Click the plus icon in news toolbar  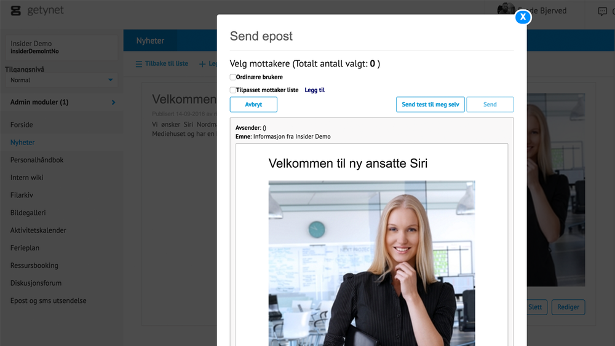(202, 64)
